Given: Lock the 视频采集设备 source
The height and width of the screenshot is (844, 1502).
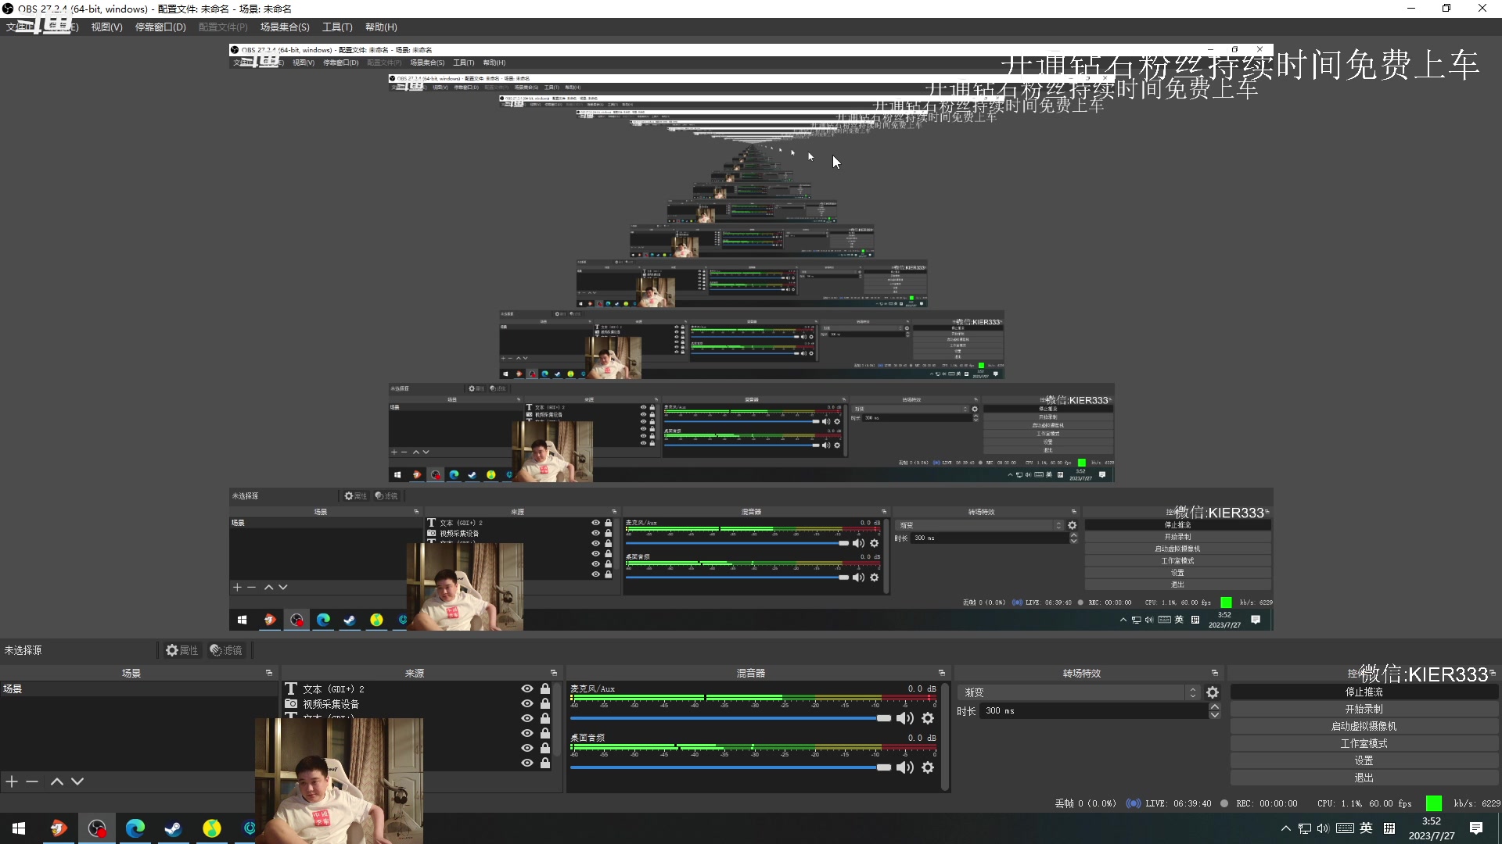Looking at the screenshot, I should click(545, 703).
